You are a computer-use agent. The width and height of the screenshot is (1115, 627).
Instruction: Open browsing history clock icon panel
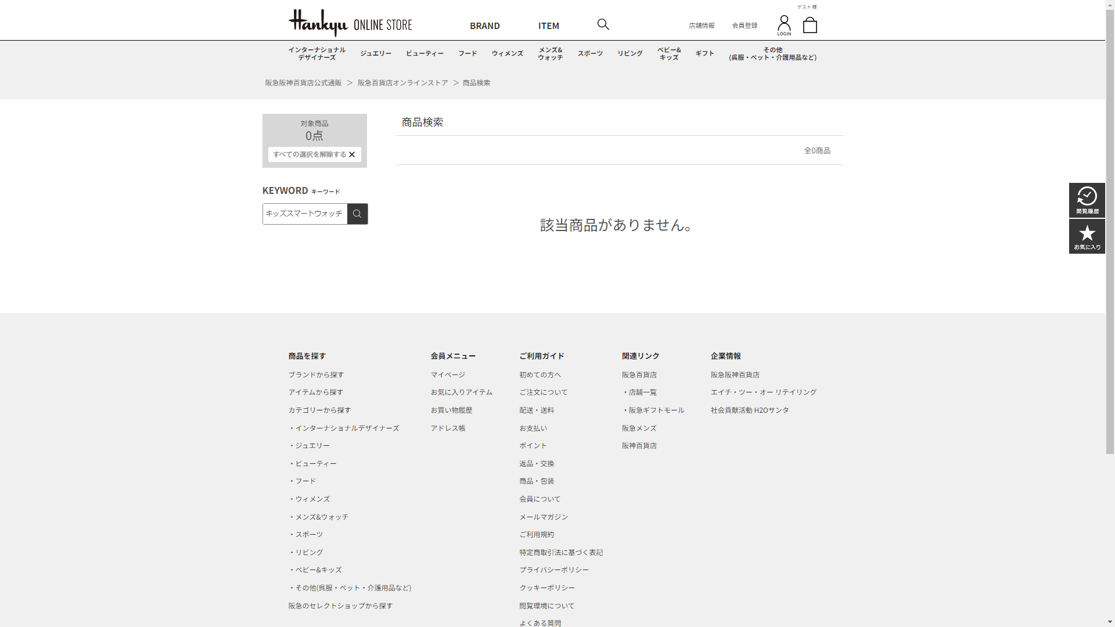pos(1087,200)
